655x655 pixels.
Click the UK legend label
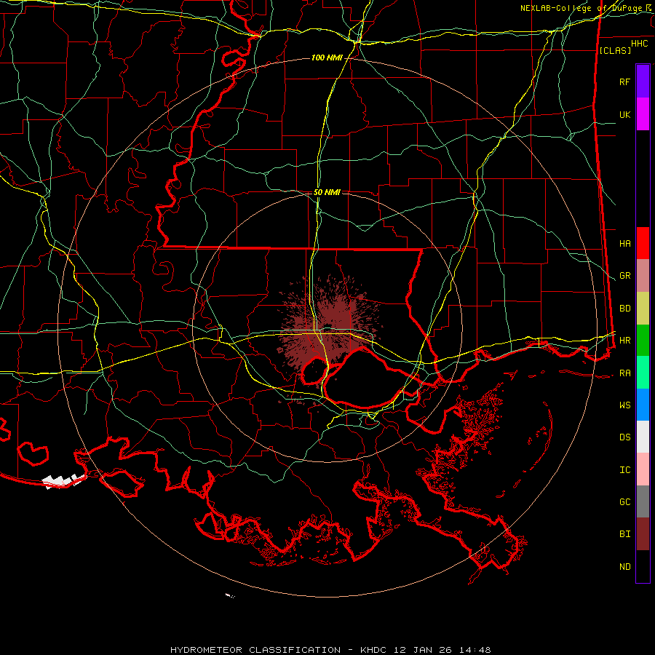tap(624, 114)
